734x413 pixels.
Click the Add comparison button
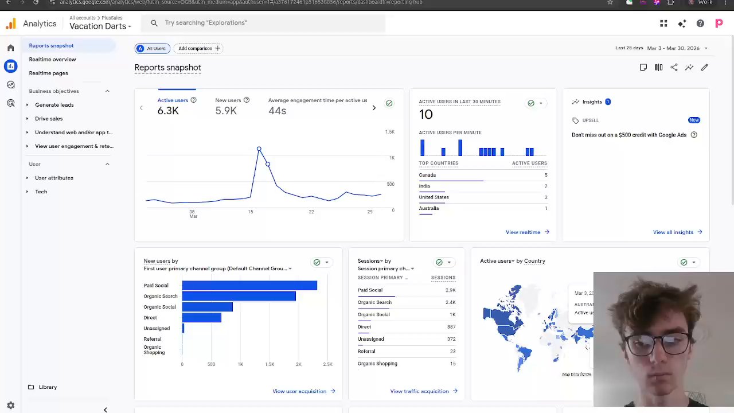click(x=198, y=48)
